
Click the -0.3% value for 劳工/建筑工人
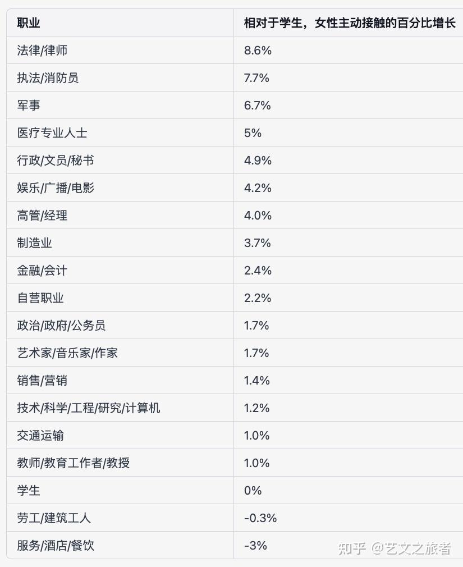[260, 518]
